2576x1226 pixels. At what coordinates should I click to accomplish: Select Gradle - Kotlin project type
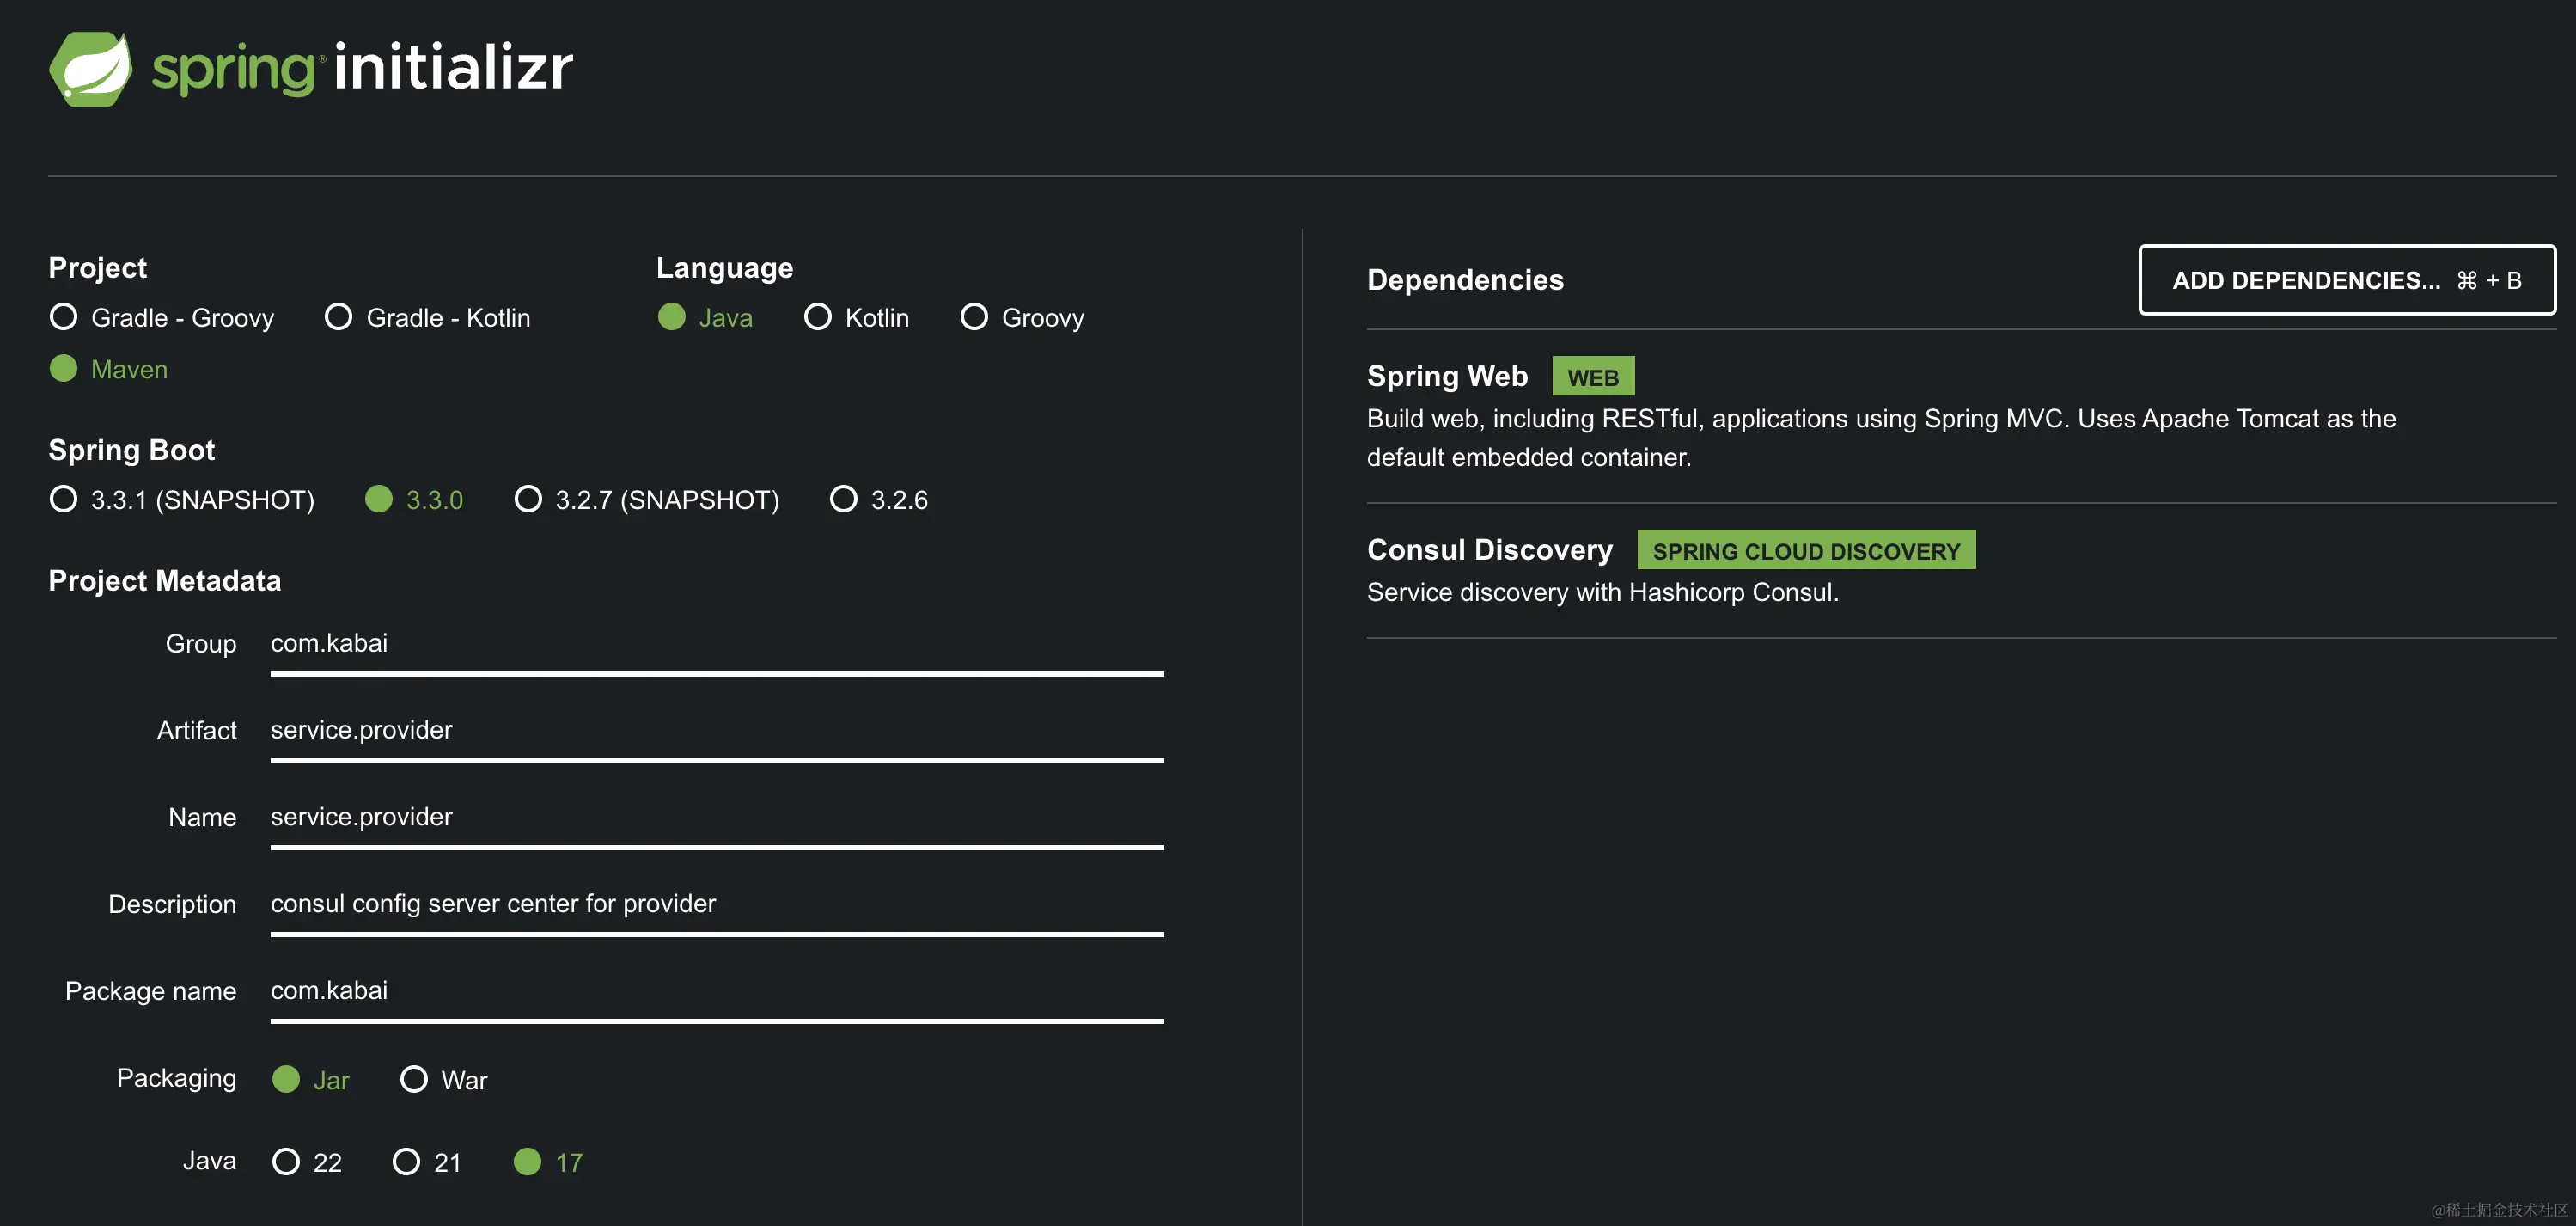tap(339, 317)
